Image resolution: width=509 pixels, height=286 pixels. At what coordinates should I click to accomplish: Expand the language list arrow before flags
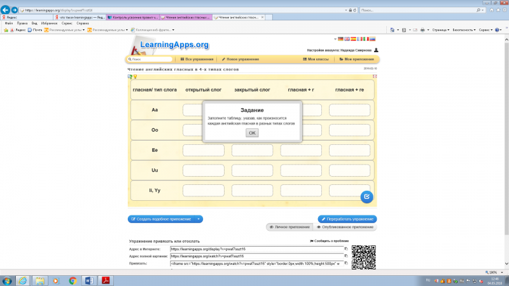click(x=335, y=39)
